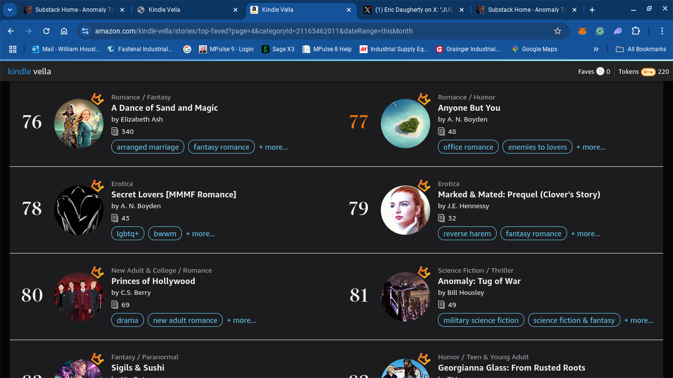The image size is (673, 378).
Task: Open A Dance of Sand and Magic cover
Action: pyautogui.click(x=79, y=124)
